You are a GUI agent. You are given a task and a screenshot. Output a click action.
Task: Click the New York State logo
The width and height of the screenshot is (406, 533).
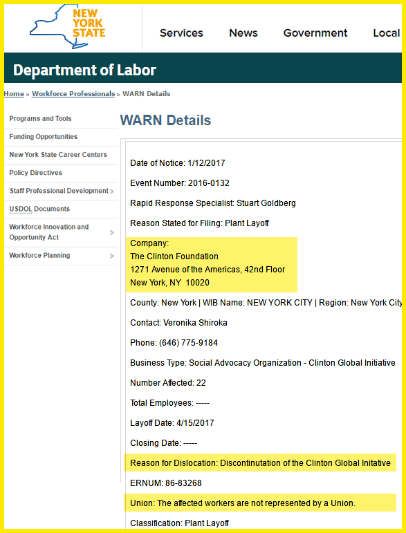[68, 27]
